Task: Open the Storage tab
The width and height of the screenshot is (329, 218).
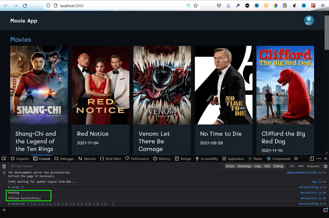Action: point(183,159)
